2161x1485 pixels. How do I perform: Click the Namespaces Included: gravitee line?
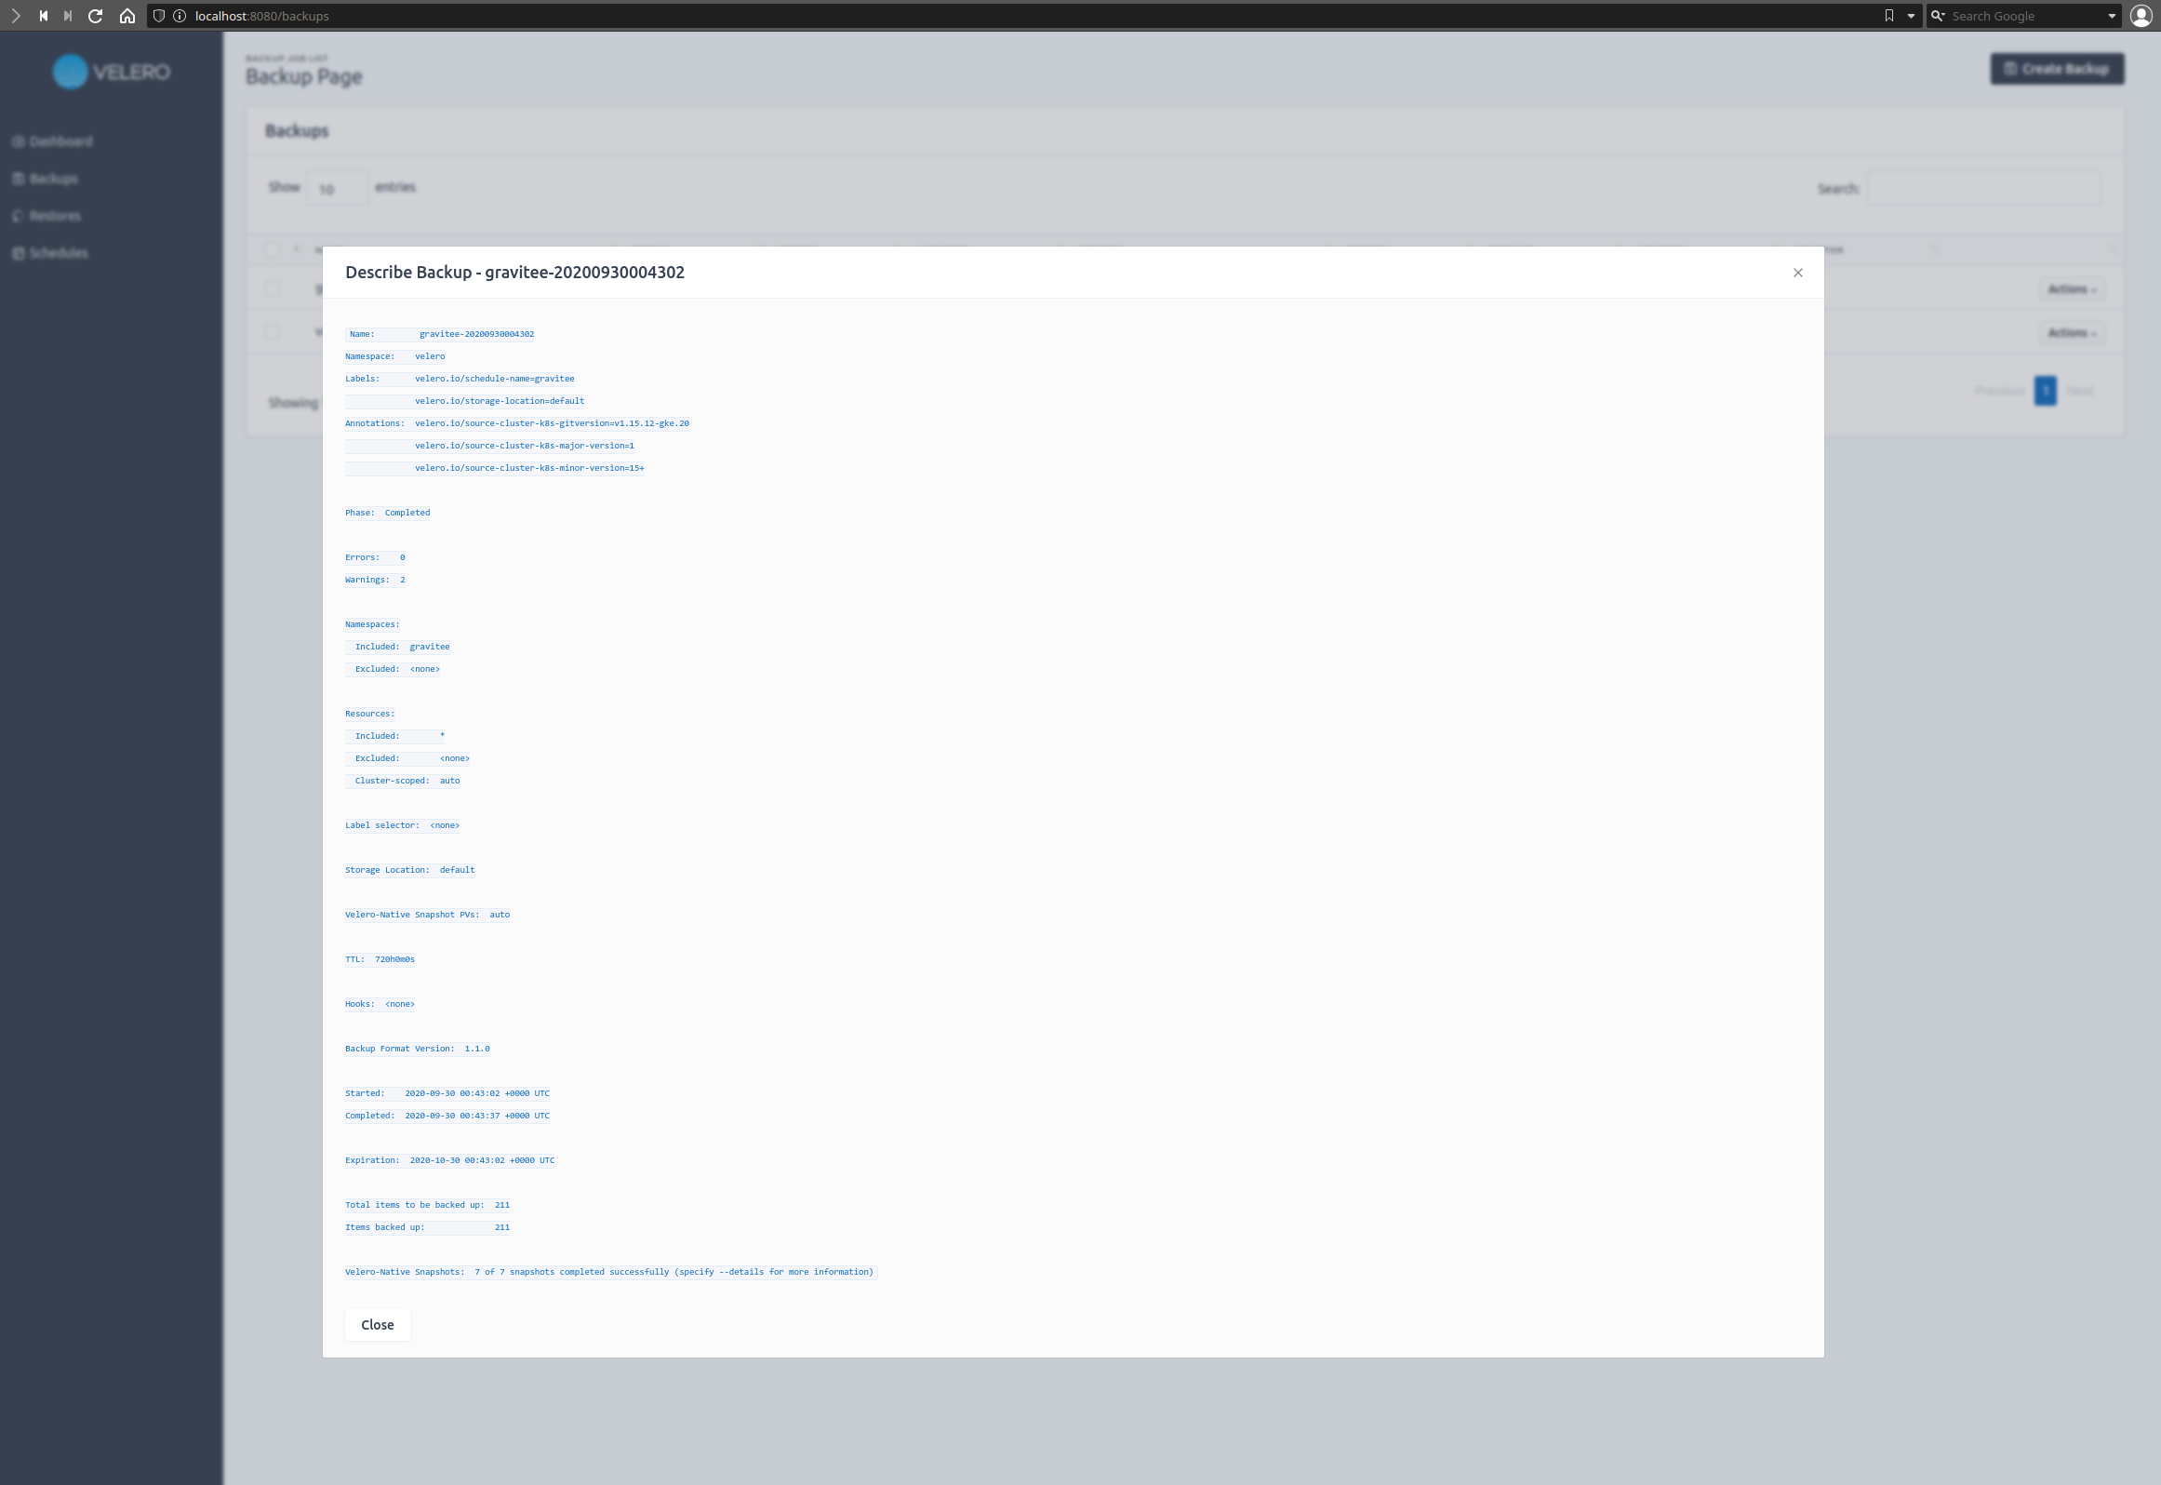click(398, 647)
